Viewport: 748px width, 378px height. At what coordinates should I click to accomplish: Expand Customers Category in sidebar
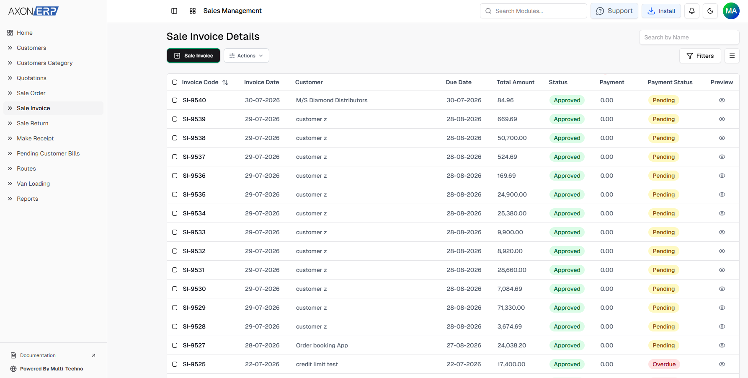[x=53, y=63]
